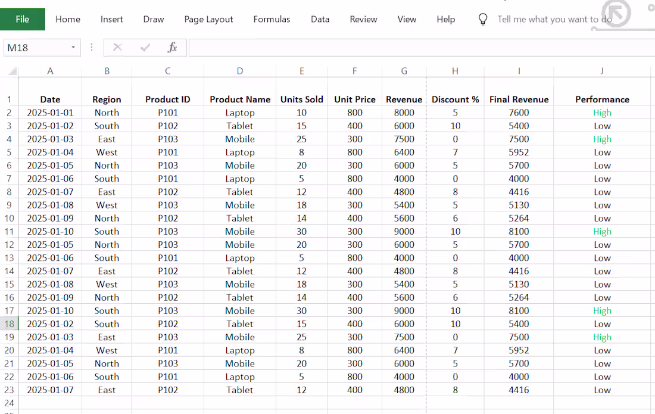Select column I header

[x=519, y=71]
